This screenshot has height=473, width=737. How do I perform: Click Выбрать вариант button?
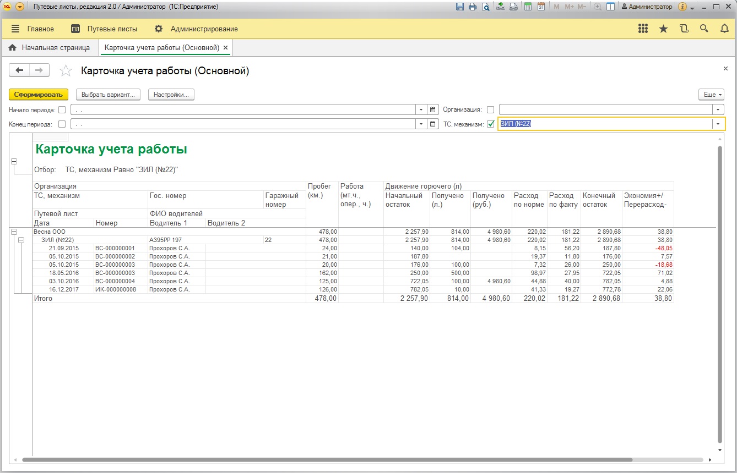108,95
